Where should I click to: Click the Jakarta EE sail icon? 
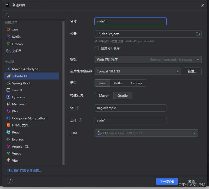coord(9,76)
